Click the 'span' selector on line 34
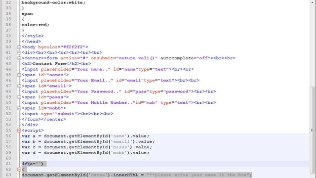Screen dimensions: 316x178 coord(27,14)
